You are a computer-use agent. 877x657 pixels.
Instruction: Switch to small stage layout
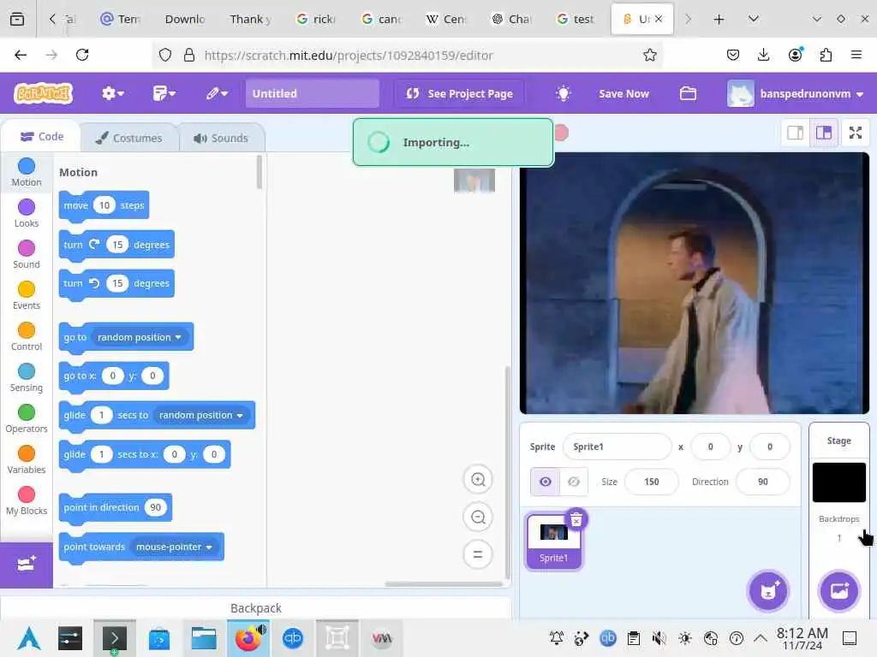[796, 133]
